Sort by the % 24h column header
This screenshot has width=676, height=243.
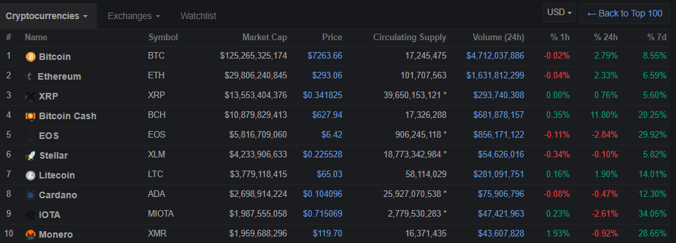(x=606, y=38)
